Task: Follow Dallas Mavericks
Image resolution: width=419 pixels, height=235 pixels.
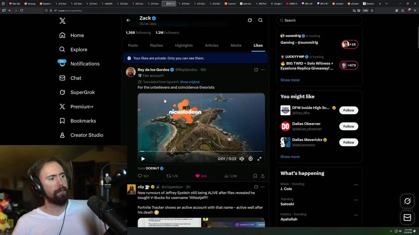Action: coord(349,142)
